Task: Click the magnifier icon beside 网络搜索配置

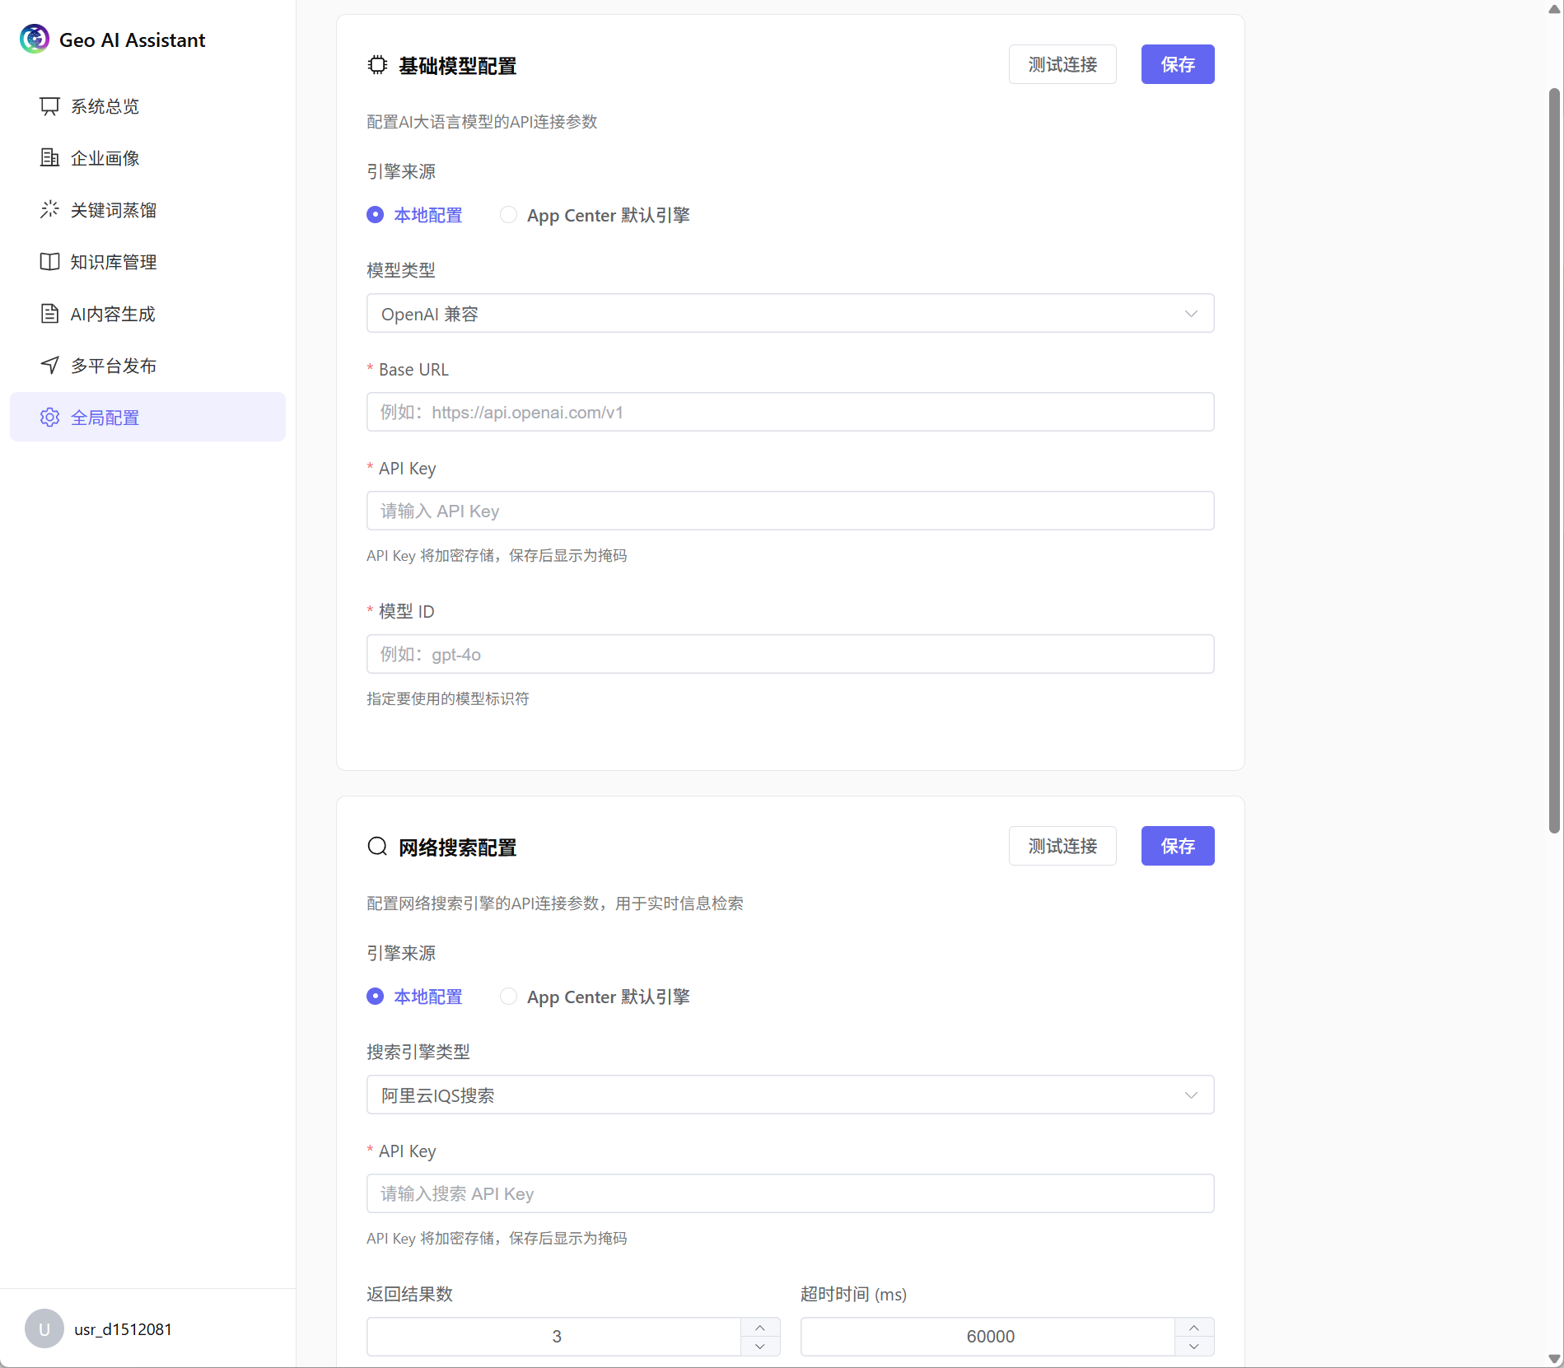Action: click(x=377, y=847)
